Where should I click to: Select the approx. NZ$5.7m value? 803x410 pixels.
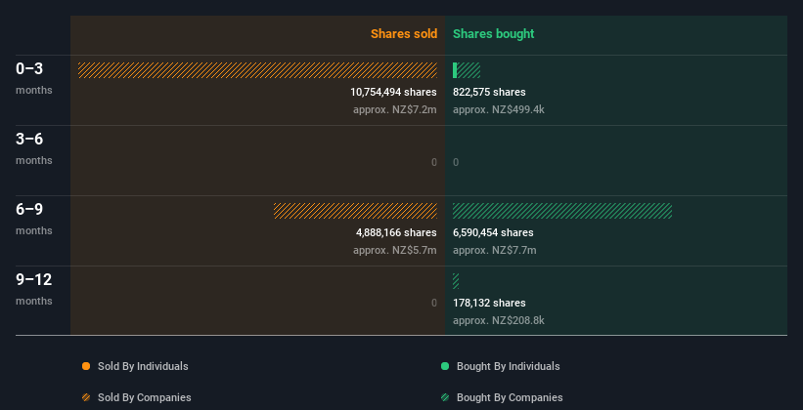click(395, 250)
